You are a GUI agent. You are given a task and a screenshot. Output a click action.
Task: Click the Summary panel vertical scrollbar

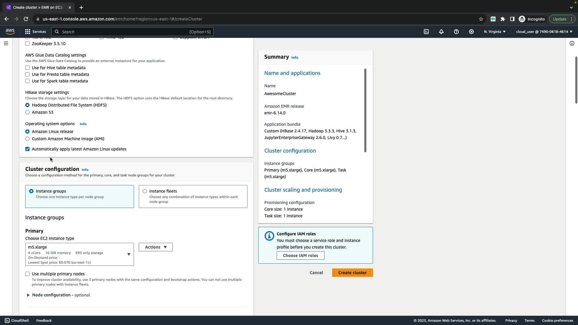(x=365, y=110)
